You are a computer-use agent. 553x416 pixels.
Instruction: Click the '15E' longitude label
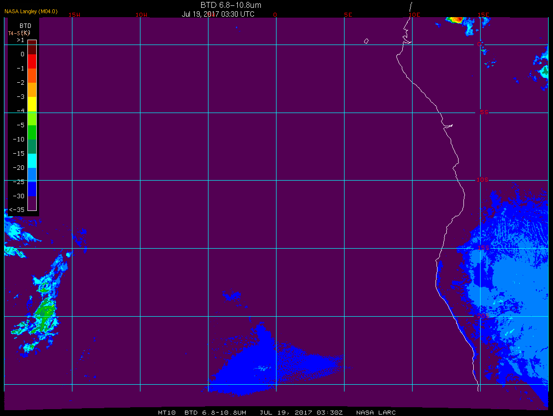pyautogui.click(x=484, y=15)
